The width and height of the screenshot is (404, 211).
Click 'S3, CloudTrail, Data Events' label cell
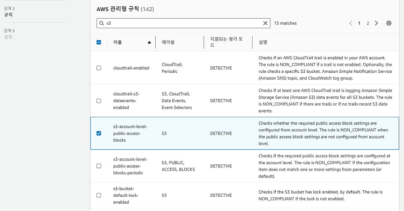click(177, 101)
